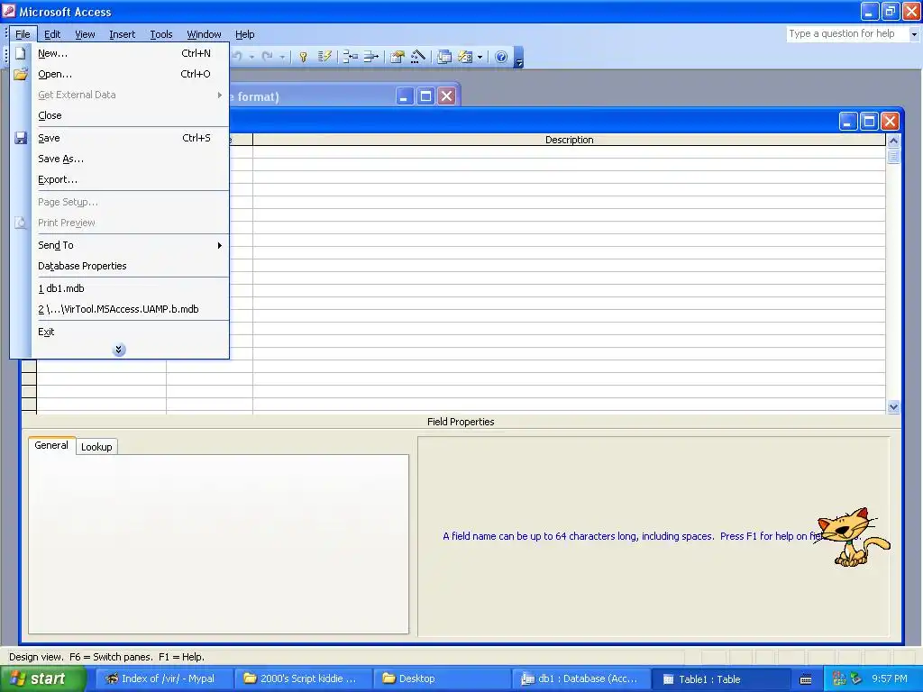
Task: Open the Get External Data submenu
Action: point(130,95)
